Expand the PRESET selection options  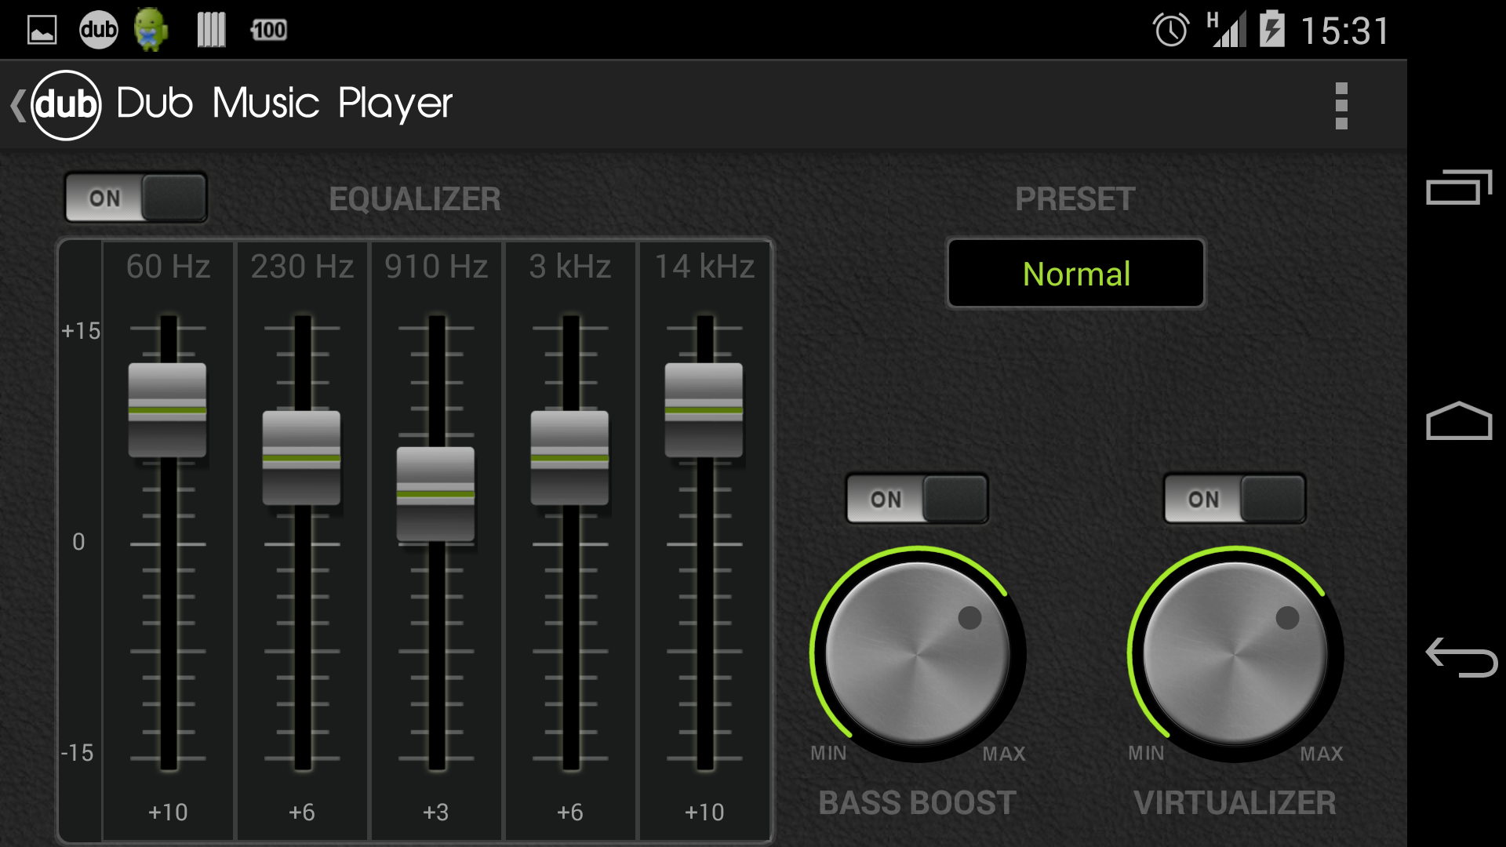tap(1075, 273)
